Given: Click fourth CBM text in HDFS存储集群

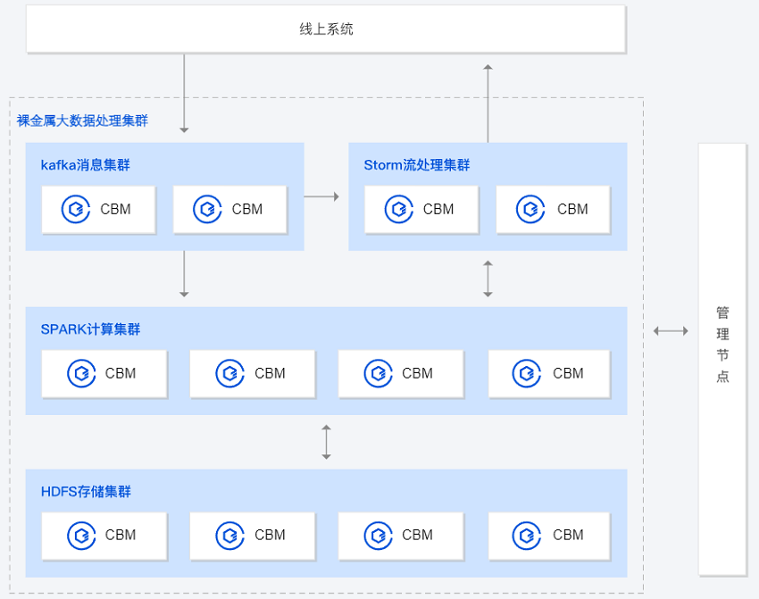Looking at the screenshot, I should point(568,535).
